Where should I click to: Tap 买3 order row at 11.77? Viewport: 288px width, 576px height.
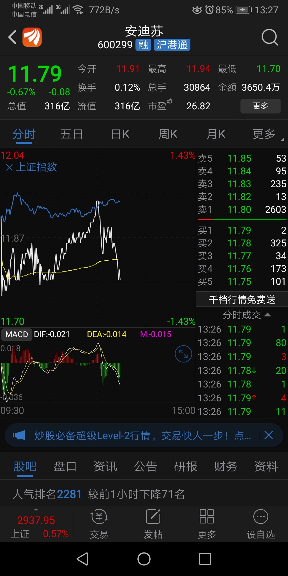242,256
